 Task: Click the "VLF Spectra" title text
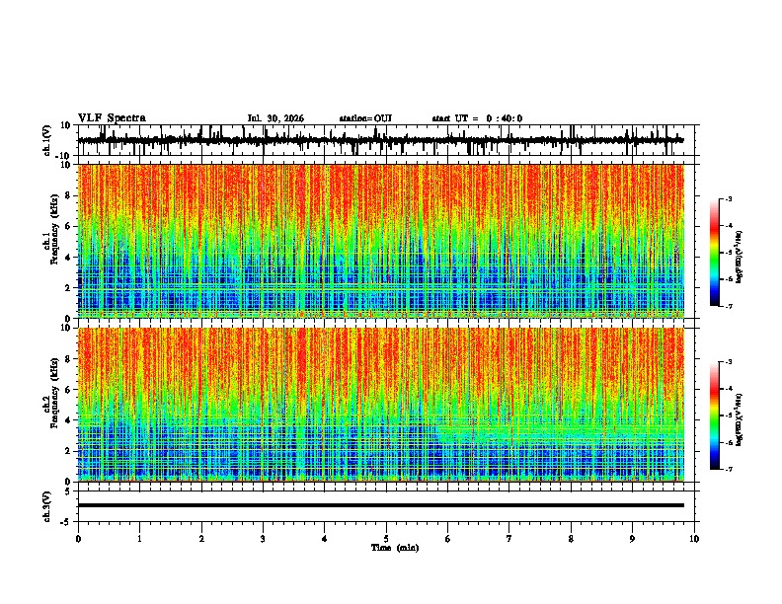112,118
